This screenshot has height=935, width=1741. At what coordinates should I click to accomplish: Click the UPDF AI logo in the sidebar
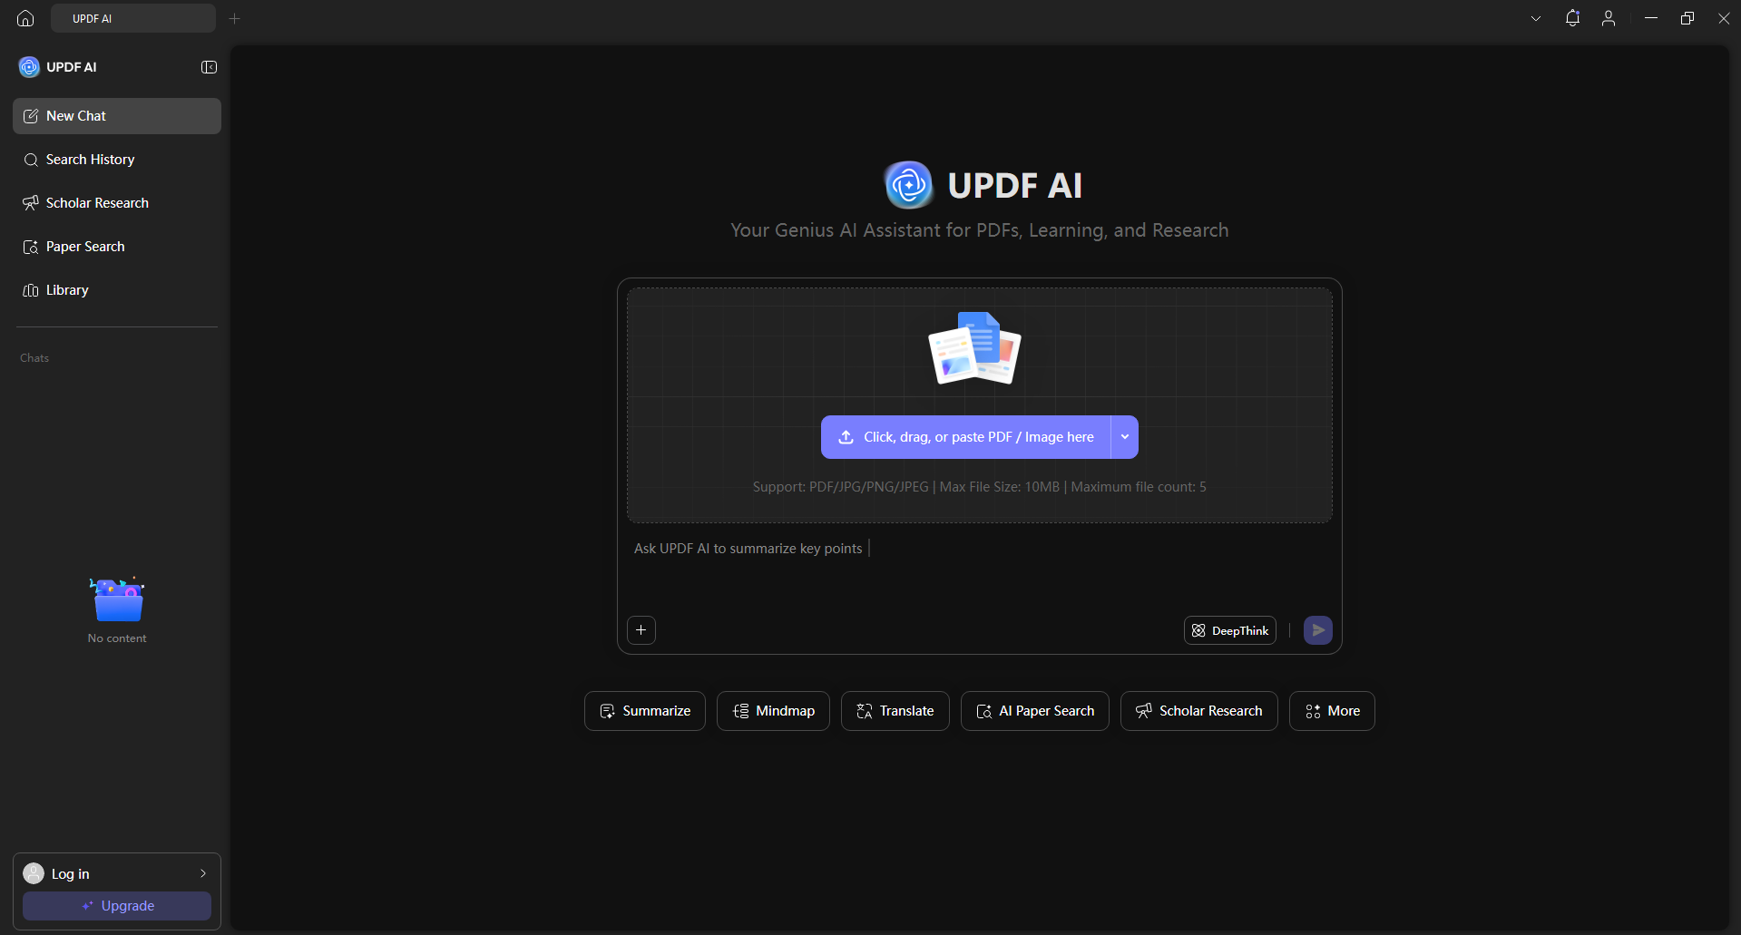pos(29,67)
